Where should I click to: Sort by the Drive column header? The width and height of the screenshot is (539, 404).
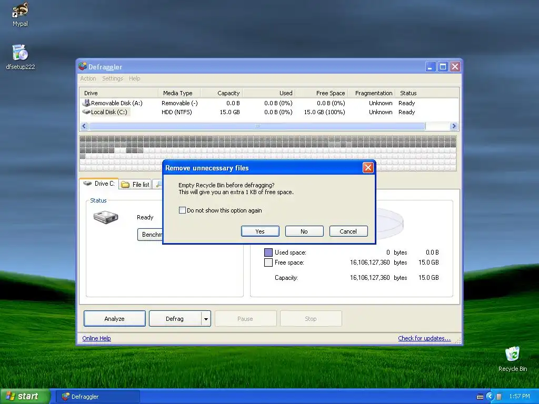coord(119,93)
